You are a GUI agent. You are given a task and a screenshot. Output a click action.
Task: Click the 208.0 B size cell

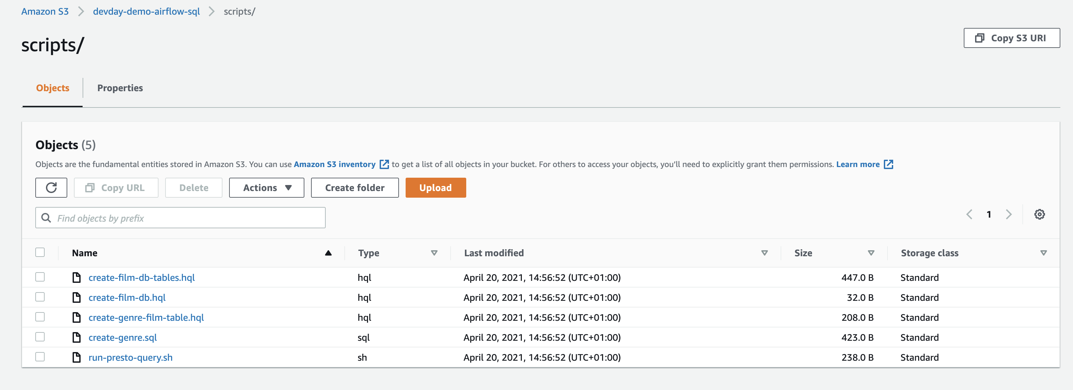(x=857, y=317)
